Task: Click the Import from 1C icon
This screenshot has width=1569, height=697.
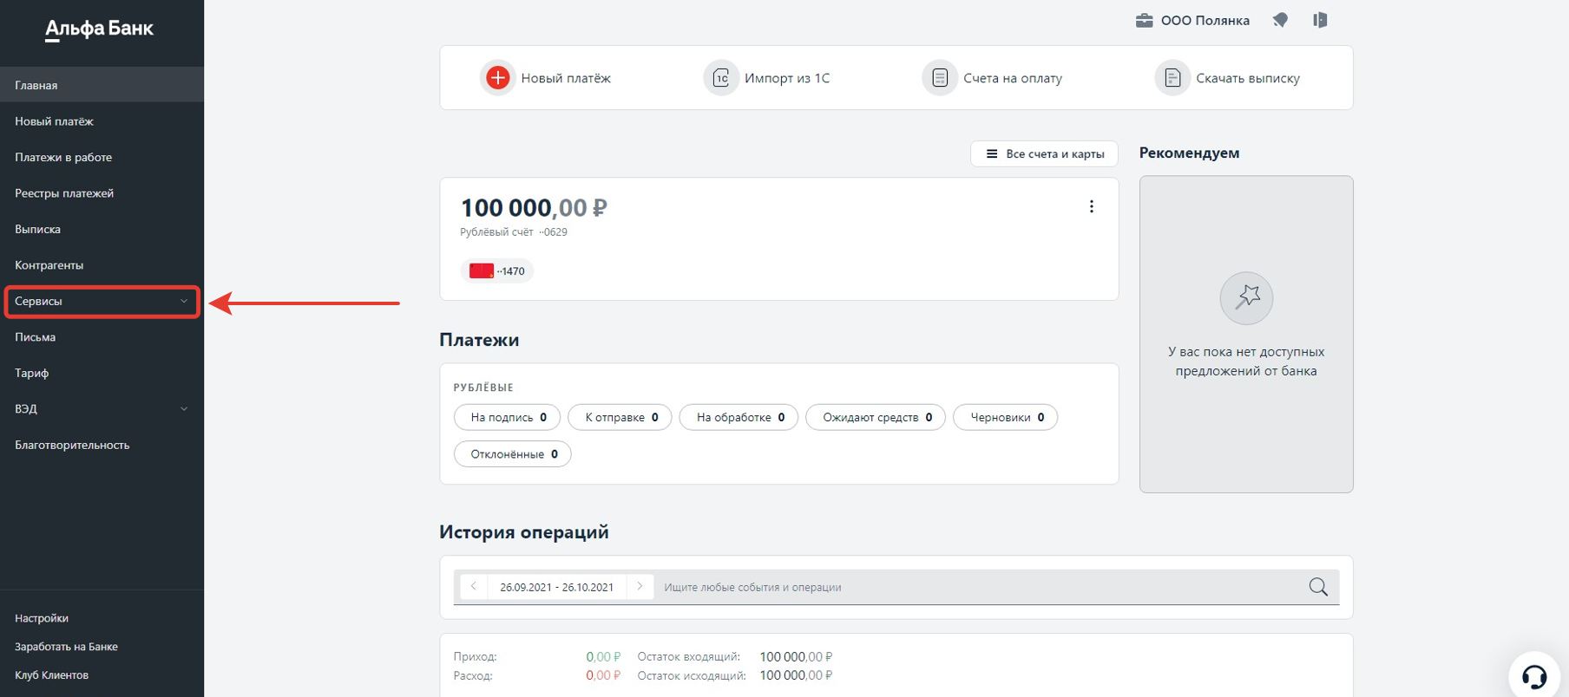Action: coord(721,78)
